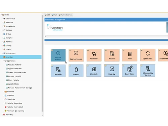
Task: Select Home in the navigation tree
Action: point(7,15)
